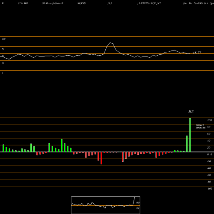
Task: Click the MR axis label "-20"
Action: pyautogui.click(x=209, y=161)
